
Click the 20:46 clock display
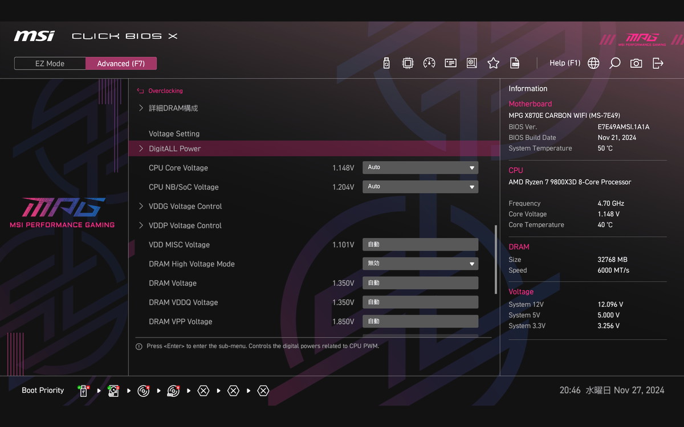coord(570,391)
